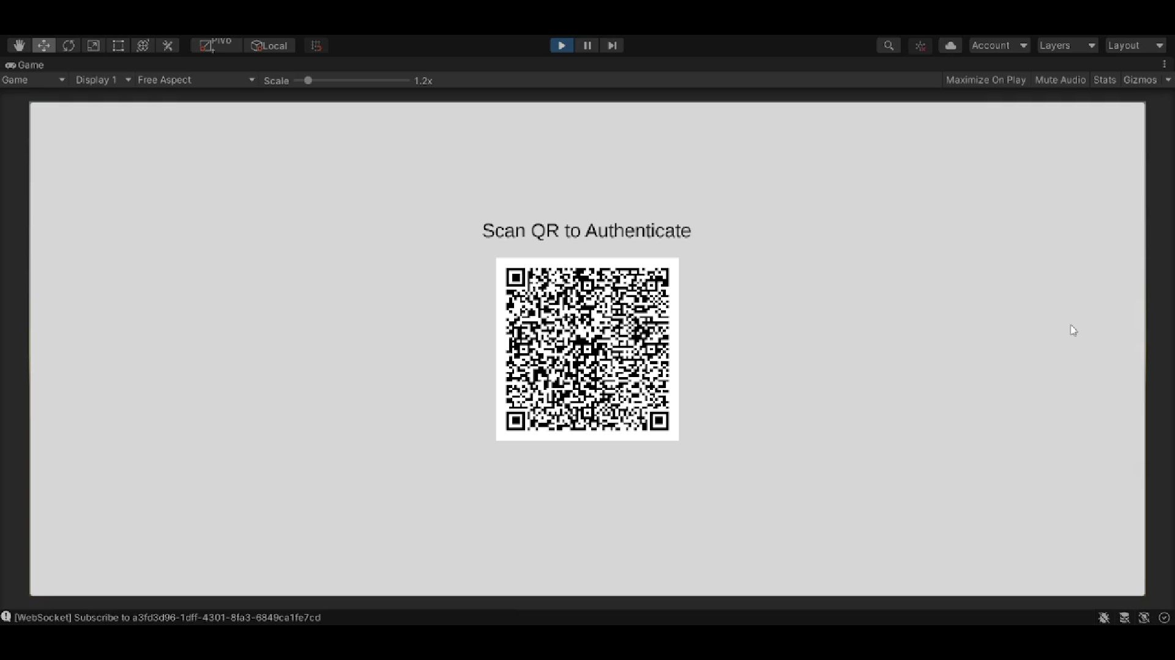Select the Rotate tool
The image size is (1175, 660).
(x=69, y=46)
